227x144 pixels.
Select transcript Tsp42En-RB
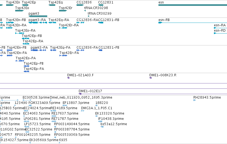pos(10,23)
